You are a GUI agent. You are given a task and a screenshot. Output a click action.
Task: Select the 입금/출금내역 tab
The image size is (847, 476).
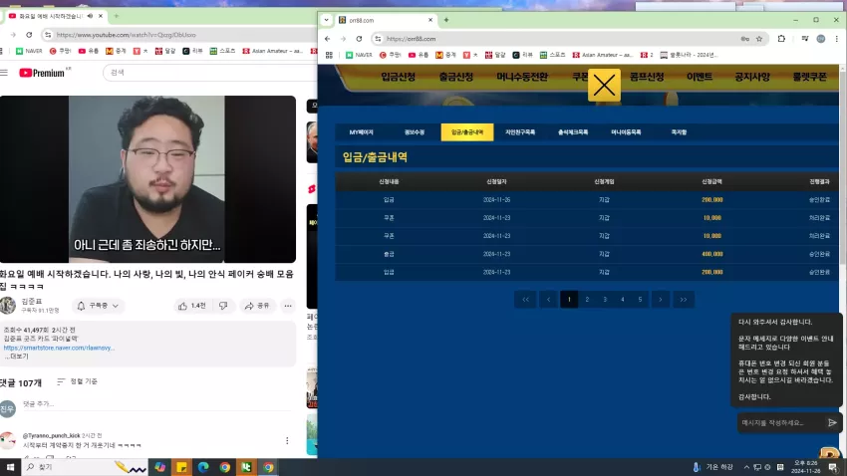coord(467,132)
